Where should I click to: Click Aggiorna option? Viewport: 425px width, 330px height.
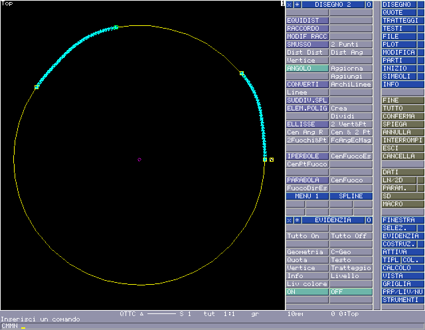(x=351, y=68)
